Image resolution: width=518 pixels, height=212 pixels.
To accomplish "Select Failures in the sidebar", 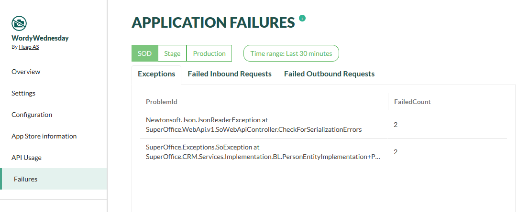I will point(53,179).
